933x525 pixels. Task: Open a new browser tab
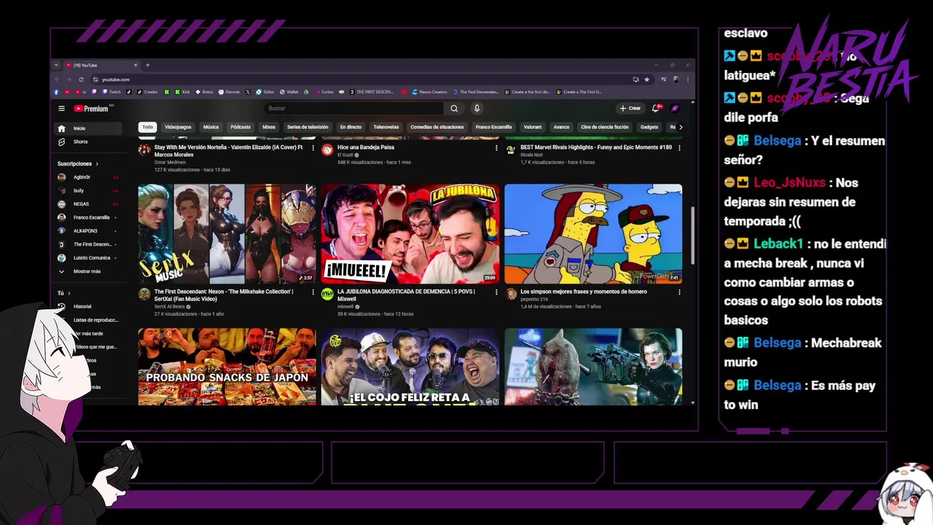(147, 65)
